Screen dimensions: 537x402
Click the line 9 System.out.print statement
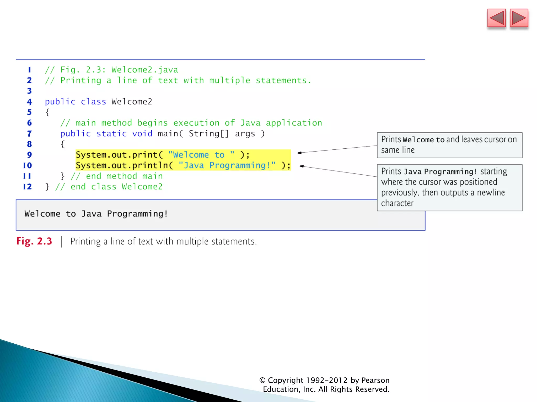pyautogui.click(x=163, y=155)
